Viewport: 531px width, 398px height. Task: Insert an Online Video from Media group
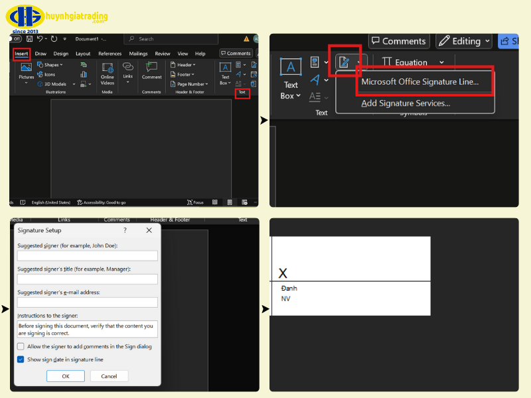pos(108,73)
